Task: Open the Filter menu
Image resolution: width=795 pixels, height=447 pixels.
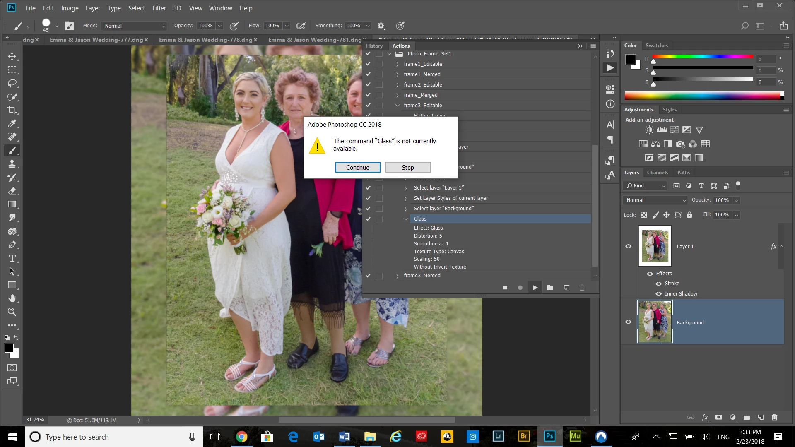Action: [159, 8]
